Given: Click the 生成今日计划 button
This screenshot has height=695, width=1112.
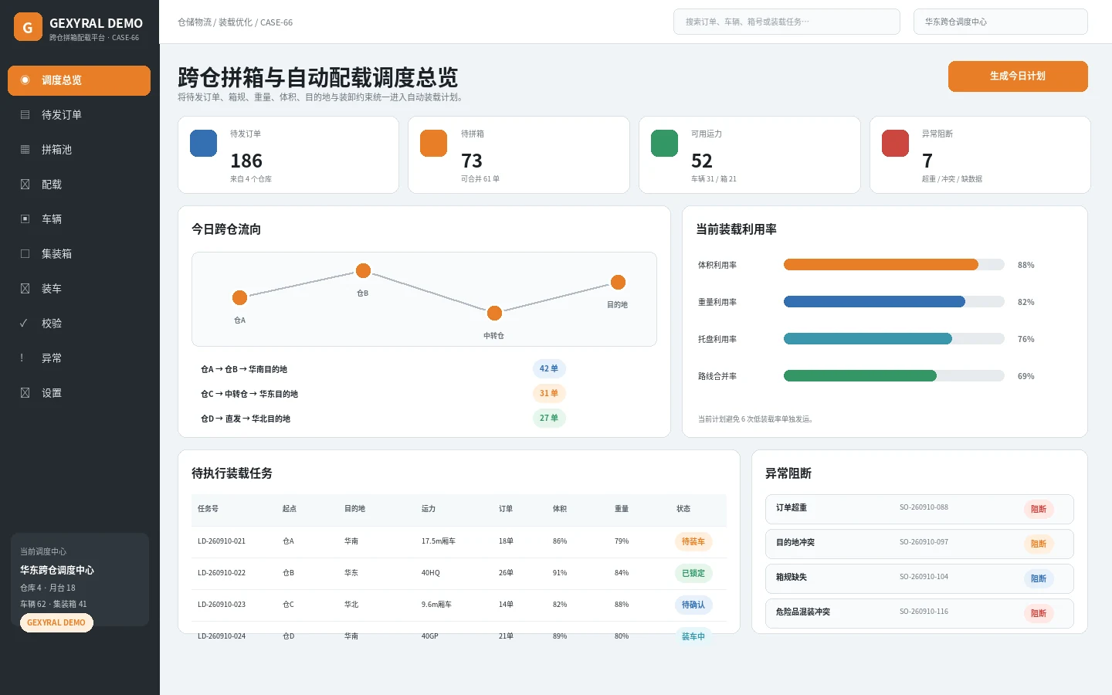Looking at the screenshot, I should [1018, 76].
